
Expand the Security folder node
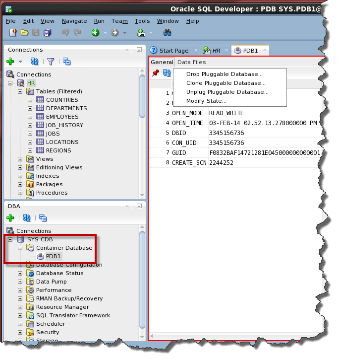(20, 333)
